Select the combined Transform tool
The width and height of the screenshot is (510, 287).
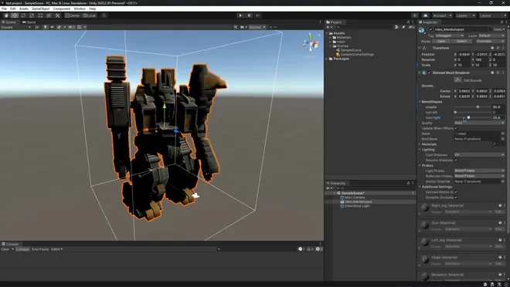[x=49, y=15]
